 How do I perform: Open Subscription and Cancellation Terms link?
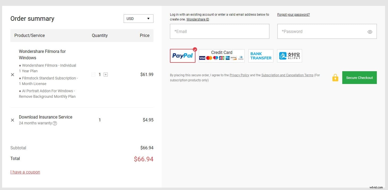pyautogui.click(x=287, y=75)
